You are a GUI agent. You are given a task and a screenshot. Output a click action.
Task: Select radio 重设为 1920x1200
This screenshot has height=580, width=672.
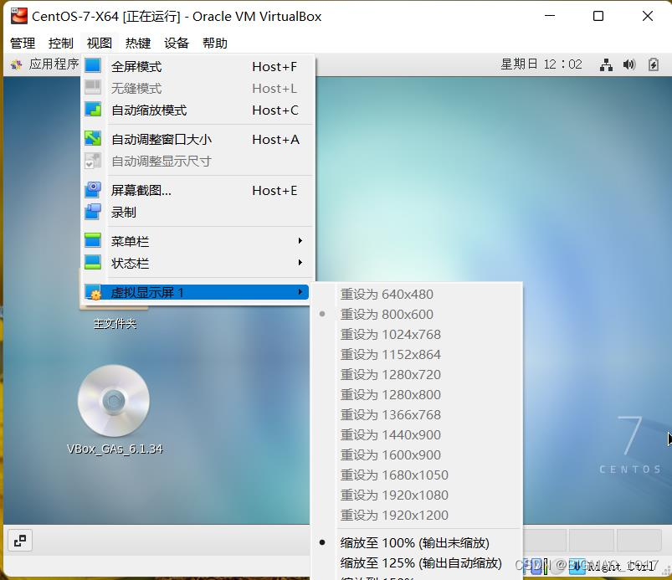[417, 515]
